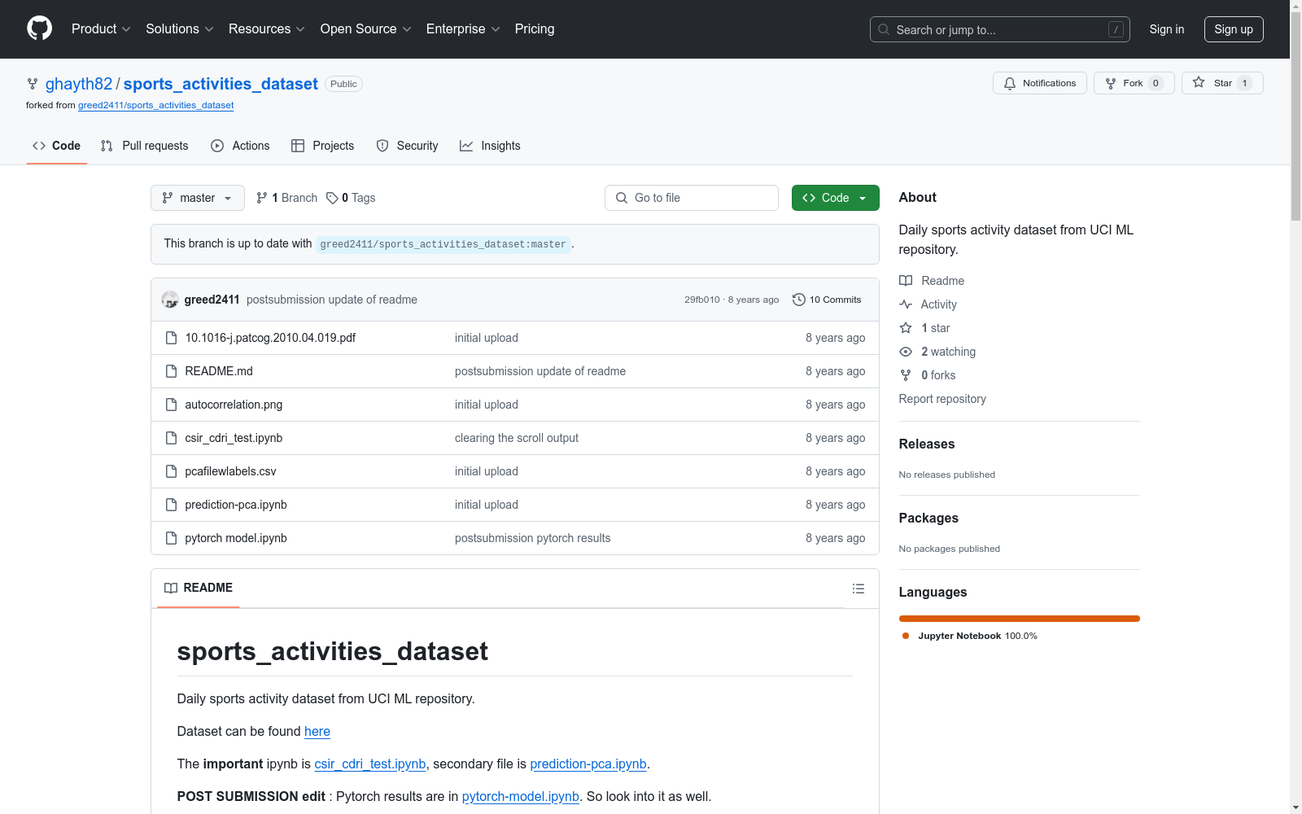Open the Projects tab
Viewport: 1302px width, 814px height.
pyautogui.click(x=323, y=146)
